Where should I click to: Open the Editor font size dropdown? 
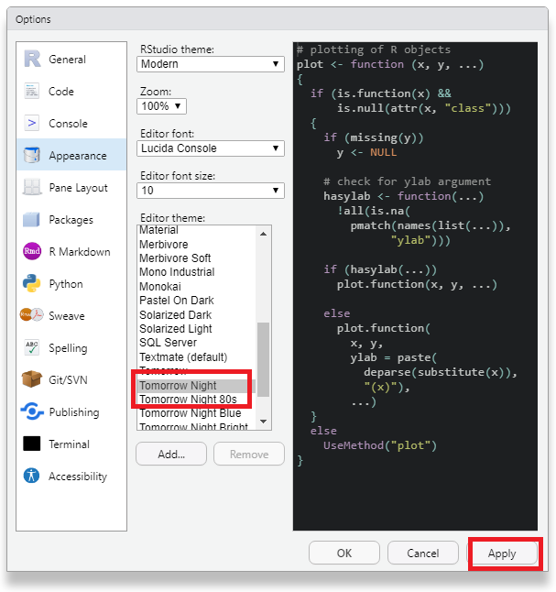point(211,191)
